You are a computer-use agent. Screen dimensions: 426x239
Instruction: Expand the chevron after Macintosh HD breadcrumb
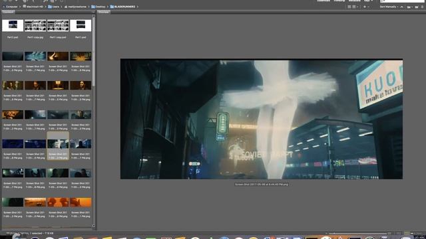point(46,7)
